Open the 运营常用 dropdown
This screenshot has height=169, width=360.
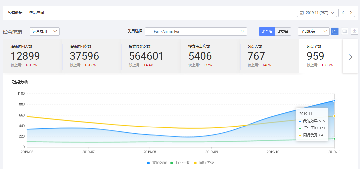click(x=45, y=31)
